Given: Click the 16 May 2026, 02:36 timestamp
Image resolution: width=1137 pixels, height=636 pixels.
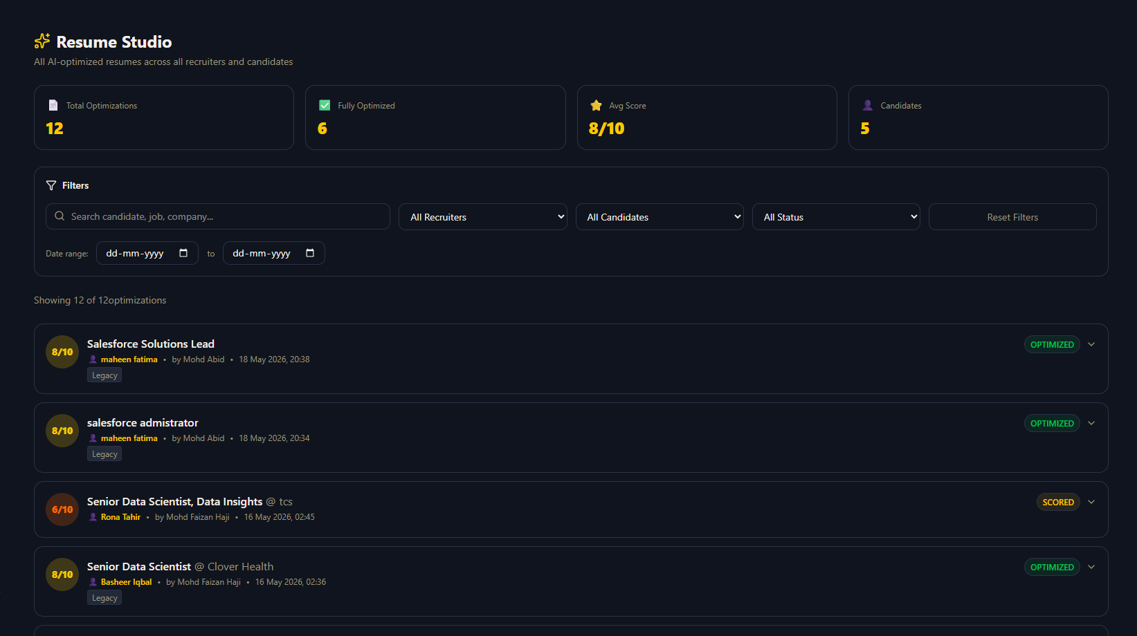Looking at the screenshot, I should click(x=291, y=582).
